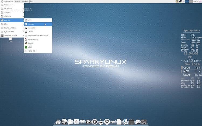202x126 pixels.
Task: Launch Iceweasel browser
Action: pyautogui.click(x=38, y=28)
